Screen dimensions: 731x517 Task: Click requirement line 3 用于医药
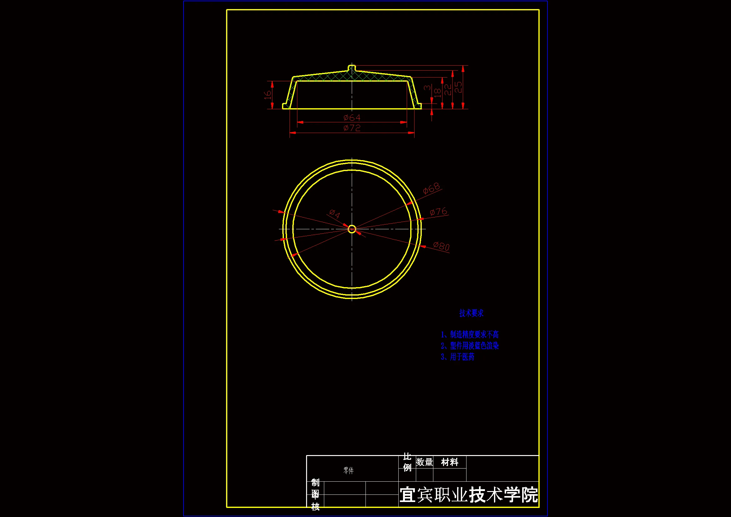pos(457,357)
